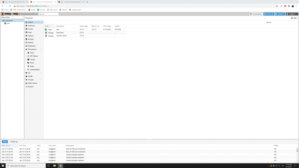Click the Pools tags icon
Image resolution: width=299 pixels, height=168 pixels.
click(28, 63)
